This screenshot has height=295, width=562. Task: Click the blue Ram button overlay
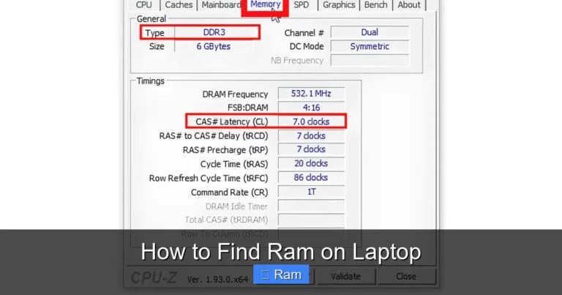pos(281,275)
